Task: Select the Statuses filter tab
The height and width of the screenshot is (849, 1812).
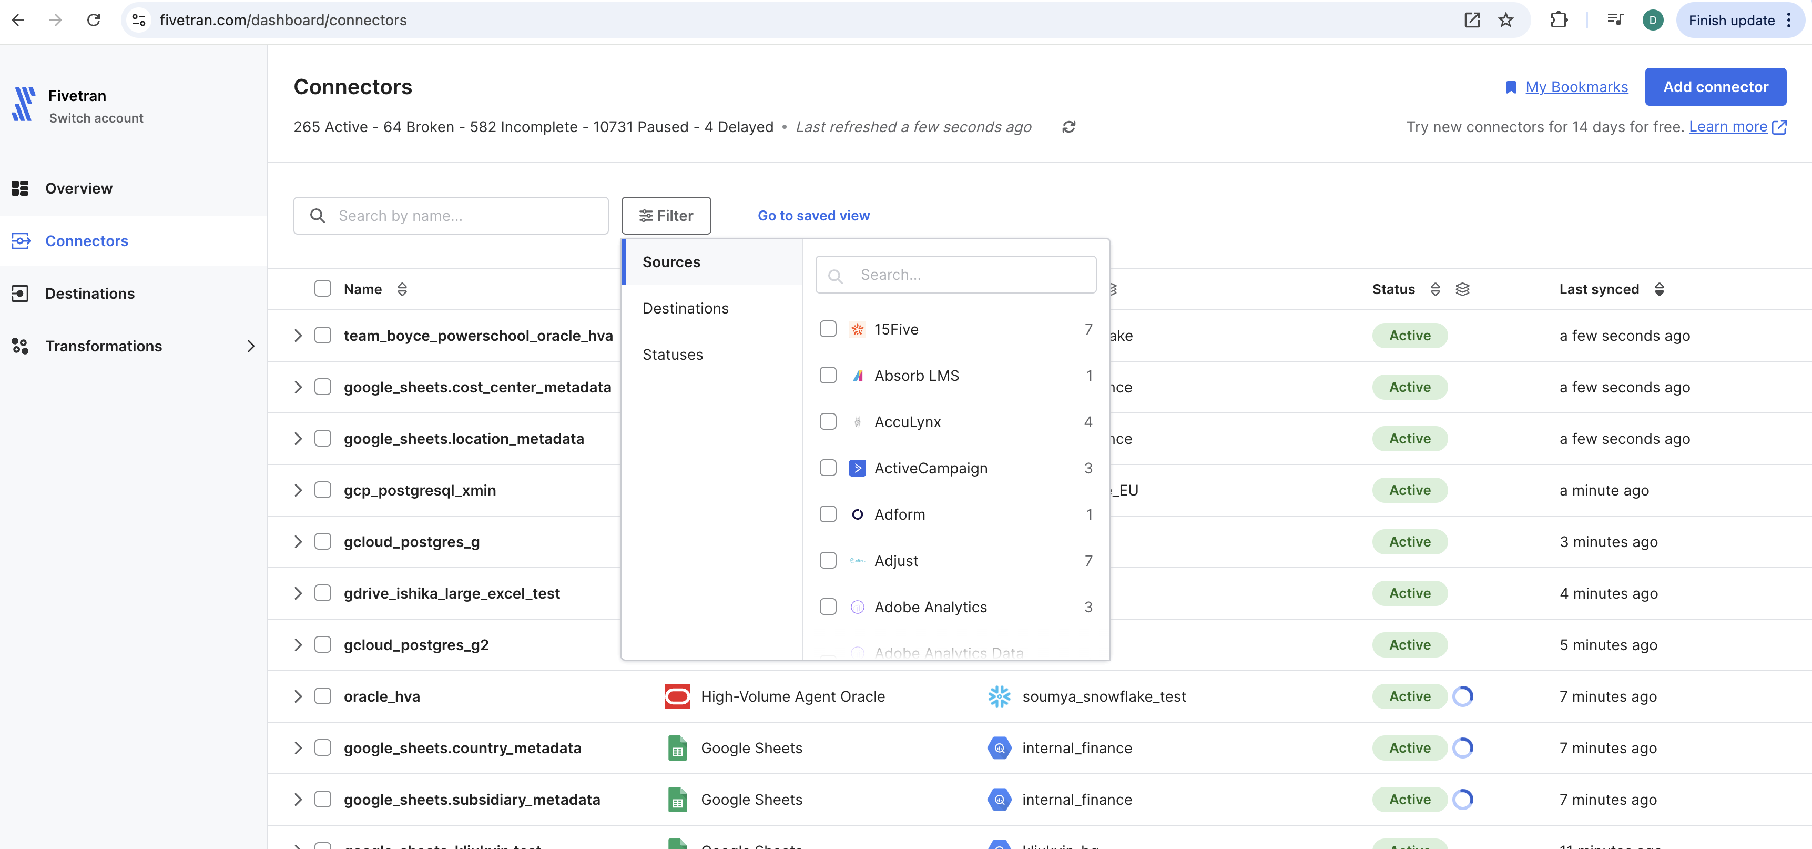Action: point(712,355)
